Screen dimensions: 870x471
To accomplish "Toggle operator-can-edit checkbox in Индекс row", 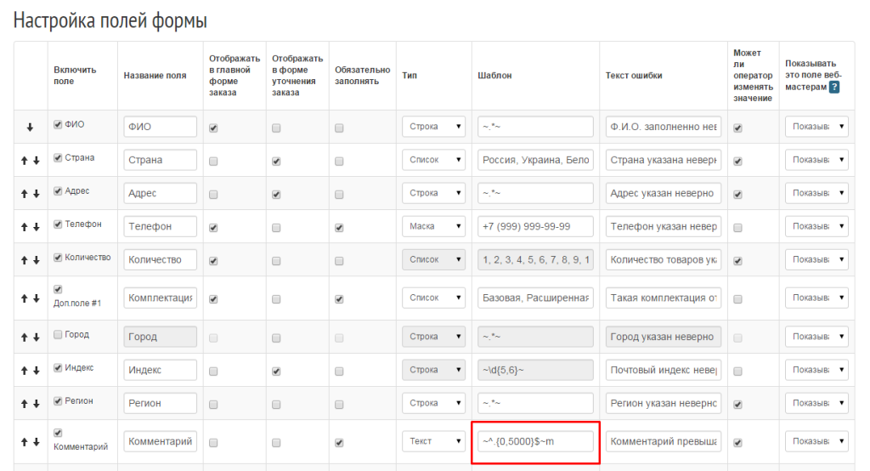I will (x=737, y=372).
